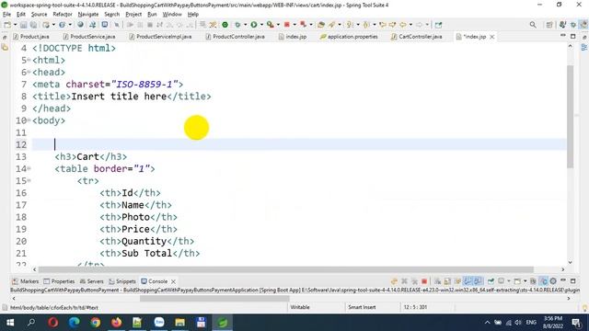
Task: Open Google Chrome from the taskbar
Action: [96, 323]
